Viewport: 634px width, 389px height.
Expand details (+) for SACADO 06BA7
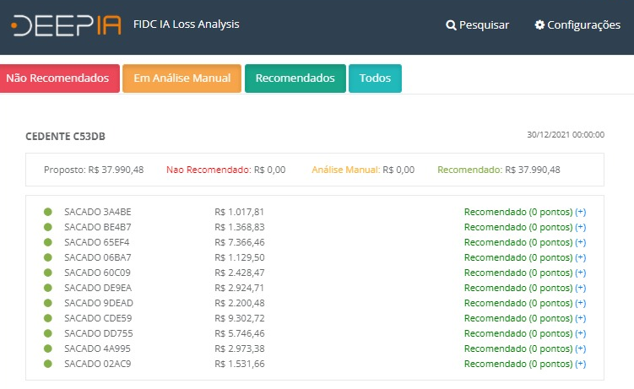click(x=580, y=257)
